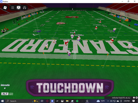Click the TOUCHDOWN banner
Screen dimensions: 138x103
coord(70,88)
